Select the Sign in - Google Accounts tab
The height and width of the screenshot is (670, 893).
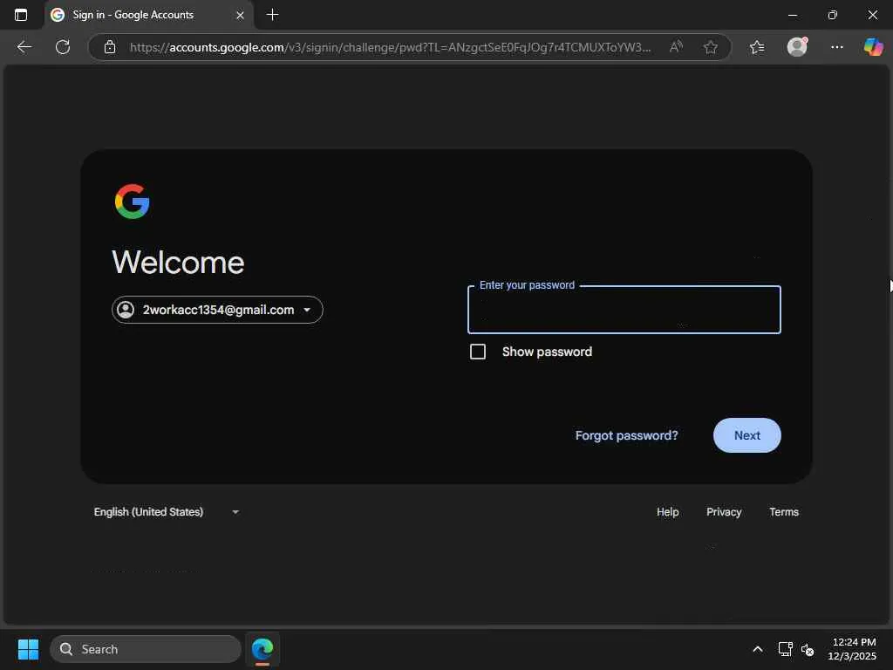[149, 15]
